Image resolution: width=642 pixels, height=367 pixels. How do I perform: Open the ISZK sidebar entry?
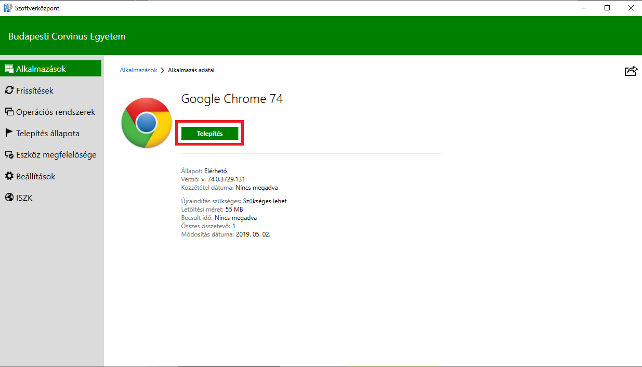coord(51,198)
